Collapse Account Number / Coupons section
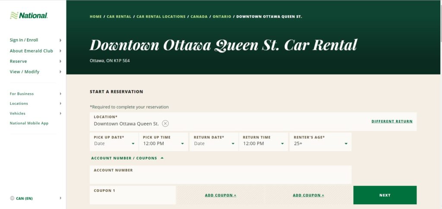442x209 pixels. 127,158
